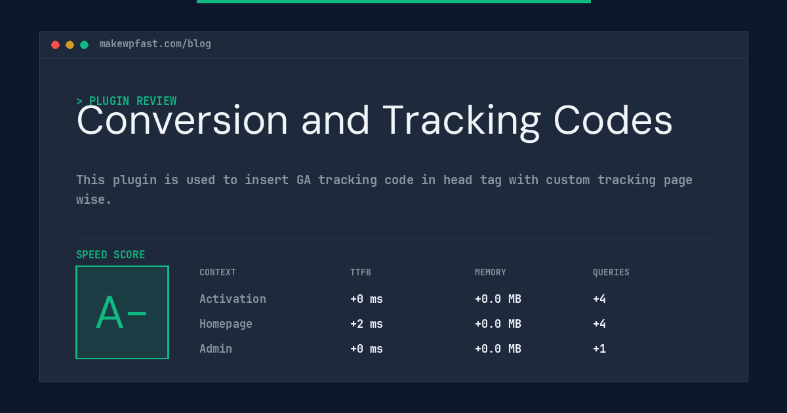Click the makewpfast.com/blog address text
Screen dimensions: 787x413
coord(155,44)
